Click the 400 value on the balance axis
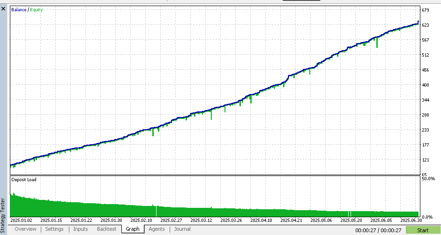 click(426, 85)
